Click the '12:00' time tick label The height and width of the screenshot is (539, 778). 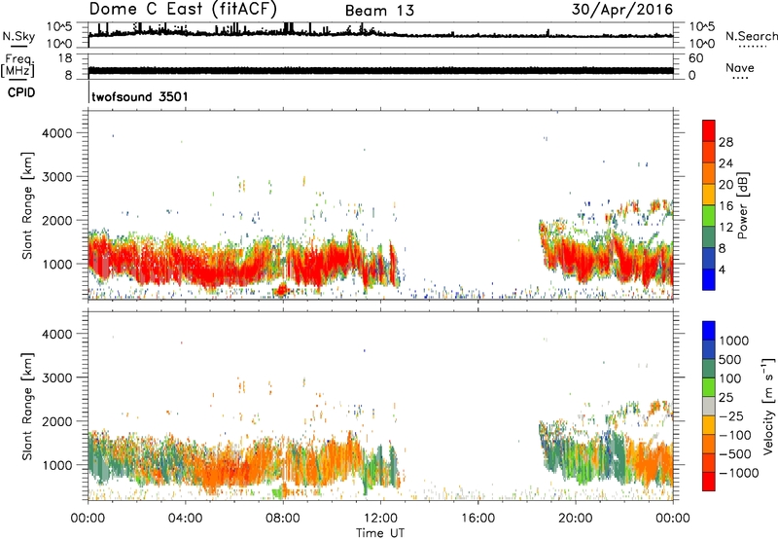[x=380, y=519]
